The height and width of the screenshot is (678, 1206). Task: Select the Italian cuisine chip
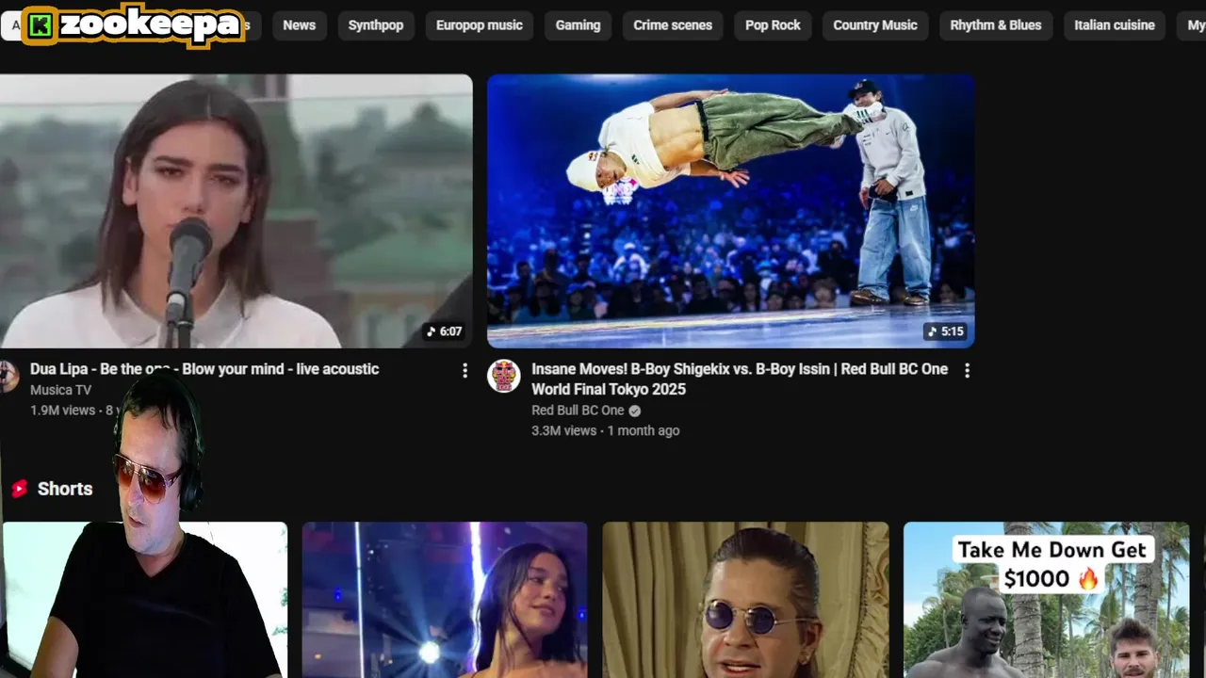pos(1115,25)
